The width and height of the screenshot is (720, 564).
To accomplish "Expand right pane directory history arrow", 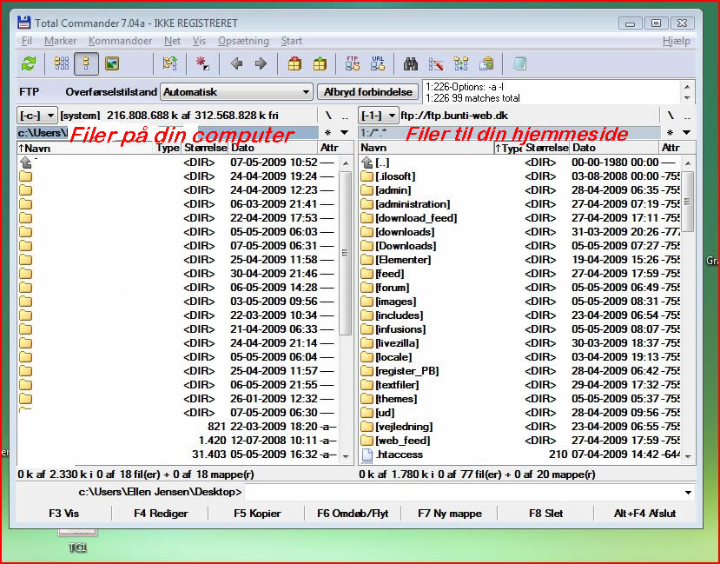I will 686,133.
